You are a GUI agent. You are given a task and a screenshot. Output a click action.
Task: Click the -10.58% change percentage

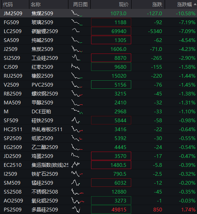185,13
